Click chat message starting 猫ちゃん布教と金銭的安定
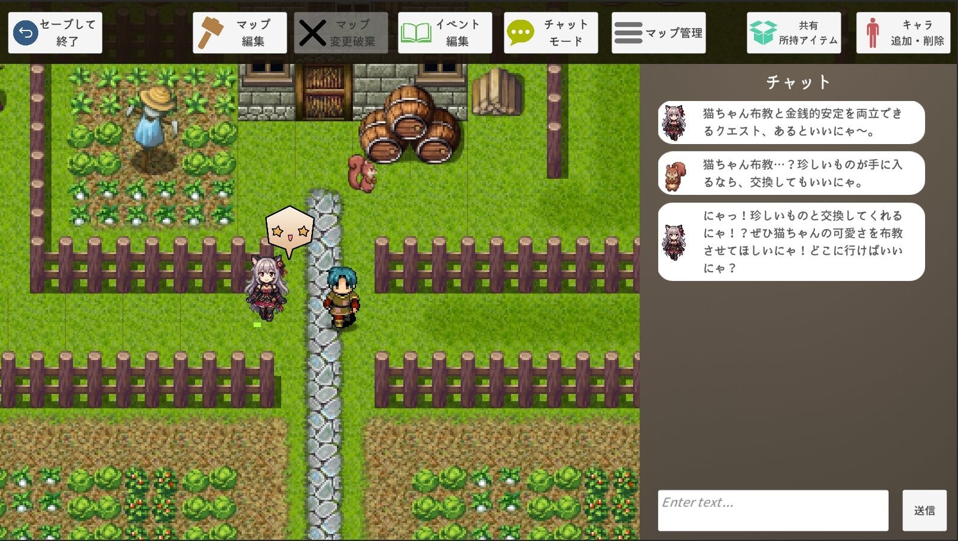Viewport: 958px width, 541px height. [791, 123]
